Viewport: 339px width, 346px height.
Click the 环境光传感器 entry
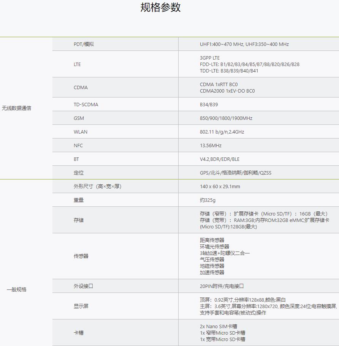(215, 247)
